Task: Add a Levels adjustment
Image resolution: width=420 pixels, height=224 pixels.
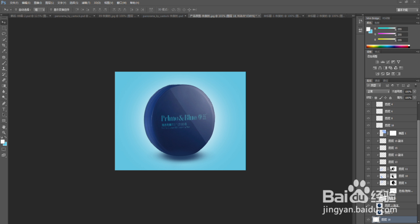Action: 383,62
